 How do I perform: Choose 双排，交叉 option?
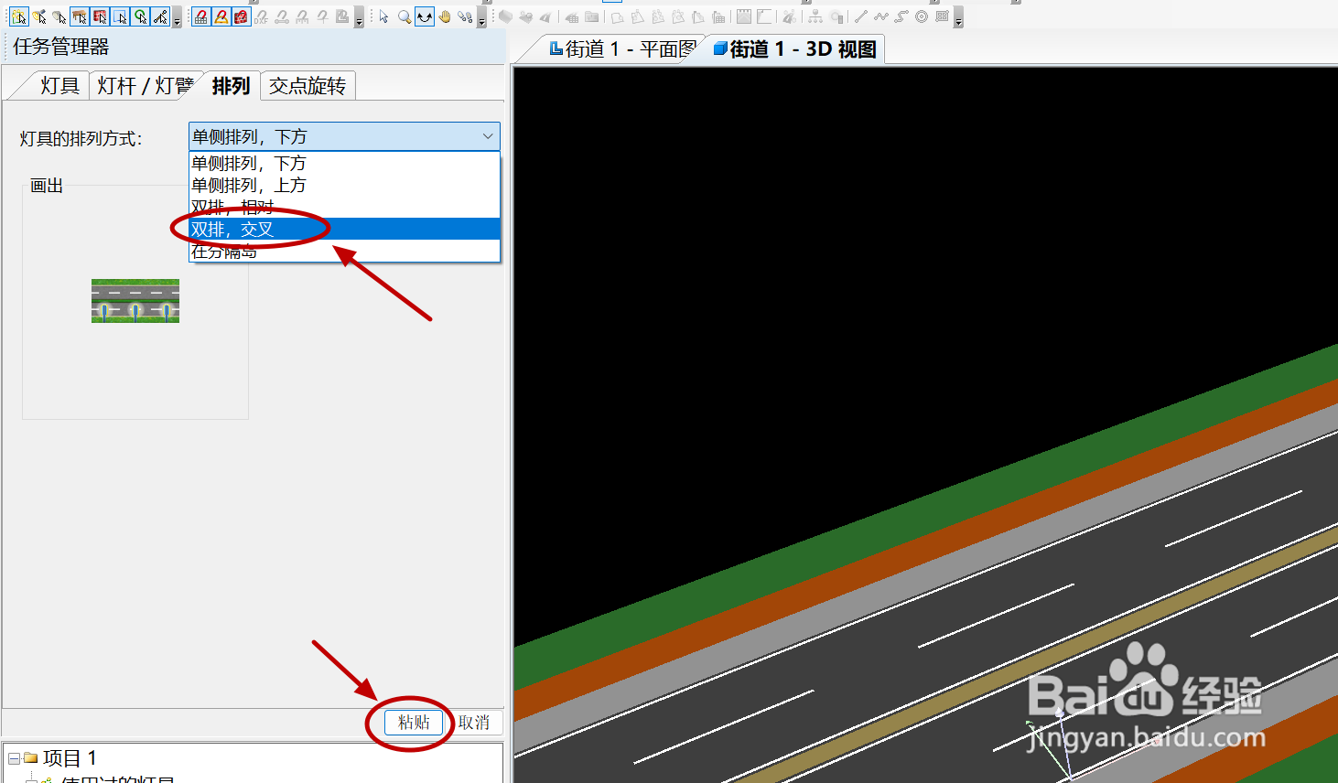(x=344, y=229)
